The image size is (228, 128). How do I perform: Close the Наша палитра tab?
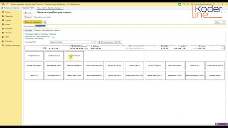tap(62, 8)
